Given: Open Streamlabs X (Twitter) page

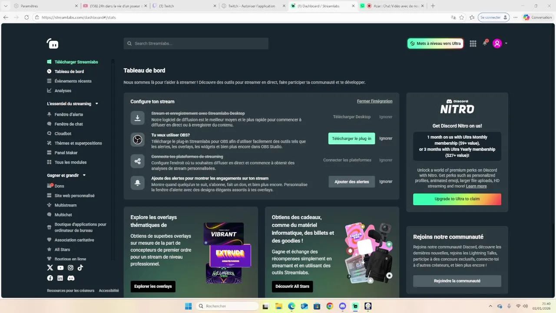Looking at the screenshot, I should (50, 268).
